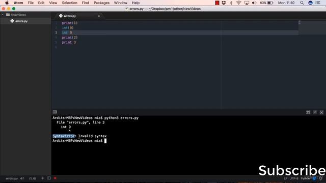326x183 pixels.
Task: Click line number 3 in gutter
Action: click(56, 33)
